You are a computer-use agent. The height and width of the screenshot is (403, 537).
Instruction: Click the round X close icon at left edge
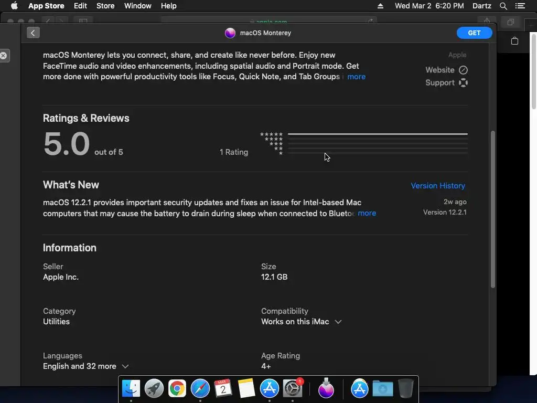[4, 56]
